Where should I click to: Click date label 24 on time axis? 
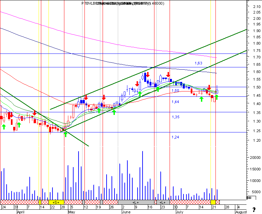(x=4, y=207)
